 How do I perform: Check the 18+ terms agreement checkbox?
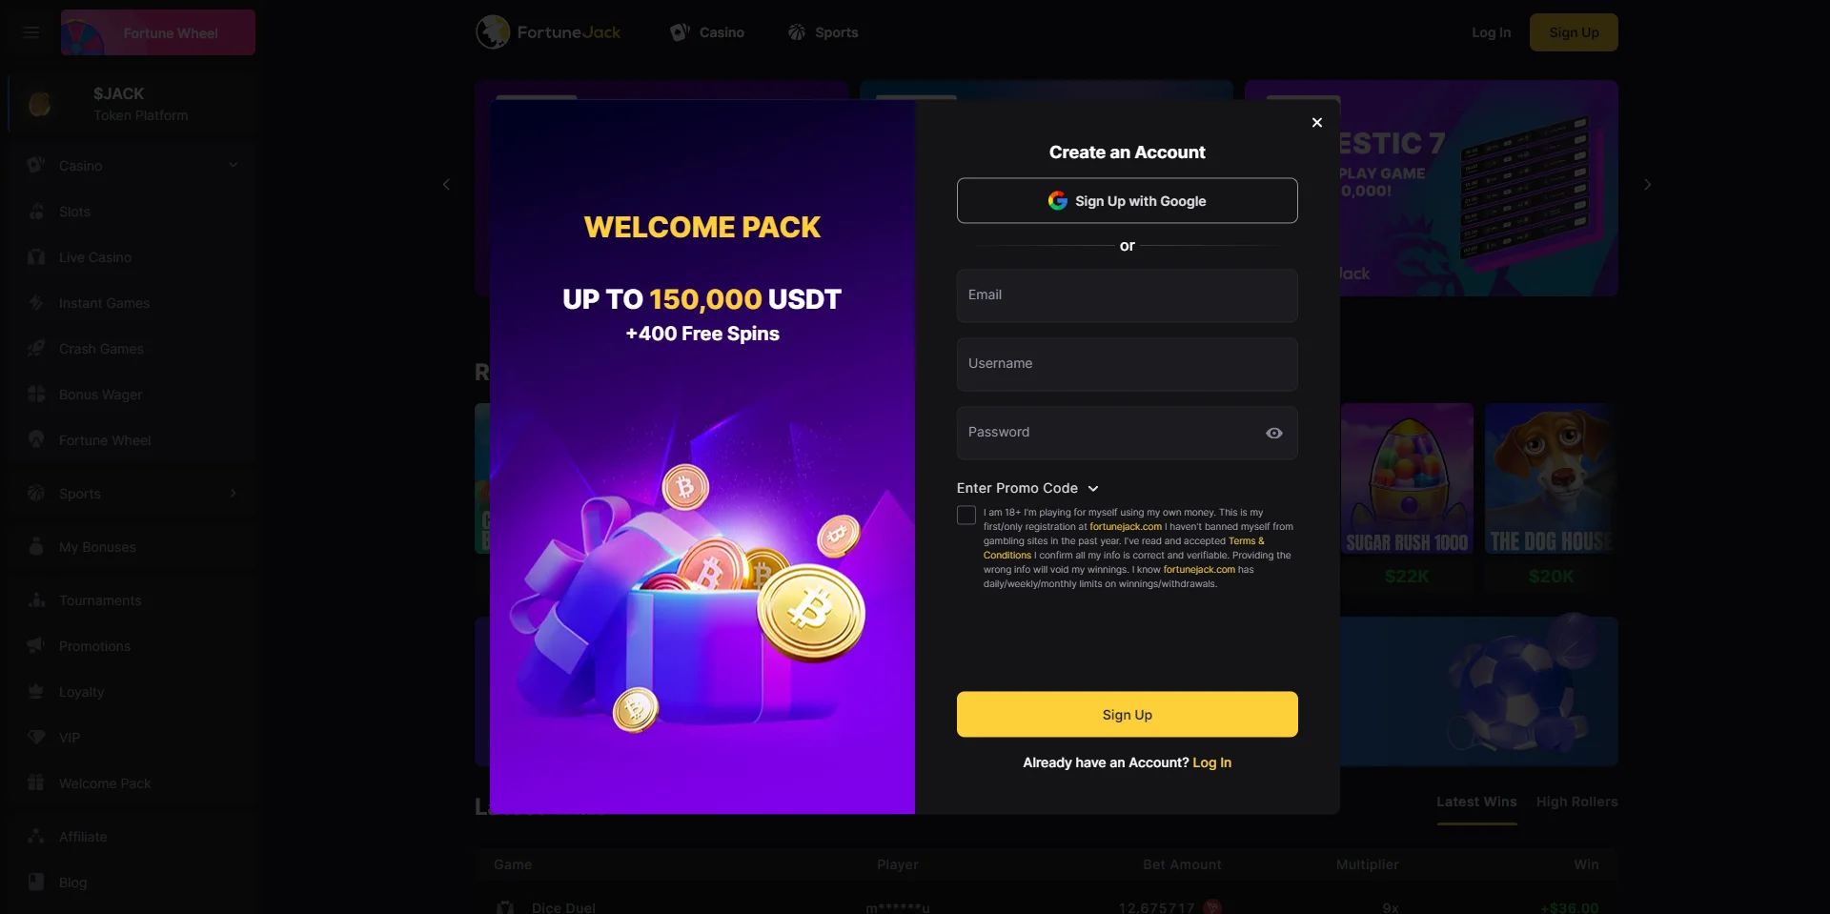[966, 515]
